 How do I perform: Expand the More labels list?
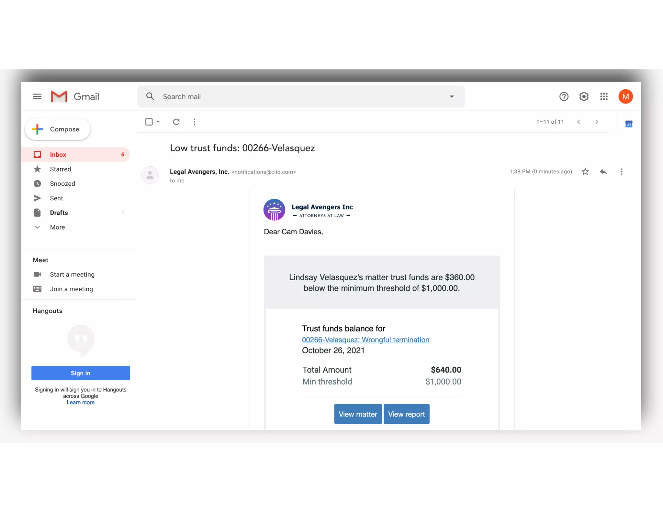(57, 227)
